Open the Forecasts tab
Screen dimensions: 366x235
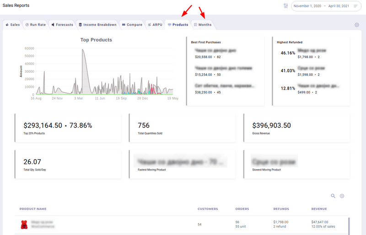(62, 25)
